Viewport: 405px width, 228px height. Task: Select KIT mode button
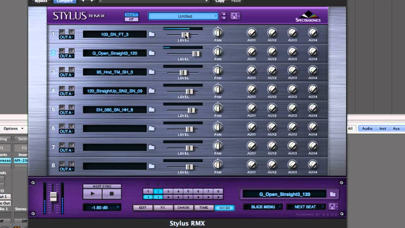[131, 19]
